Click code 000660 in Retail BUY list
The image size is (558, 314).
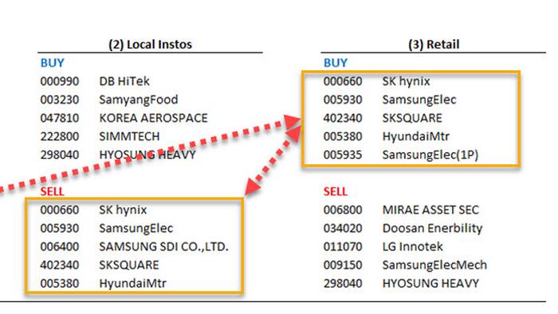tap(343, 81)
